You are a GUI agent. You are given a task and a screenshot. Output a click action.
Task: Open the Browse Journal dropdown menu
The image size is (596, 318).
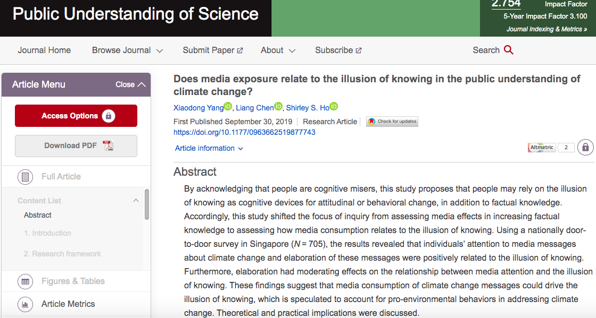[127, 50]
